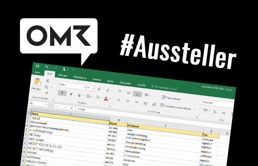Switch to the Überprüfen tab
The image size is (258, 166).
point(125,83)
